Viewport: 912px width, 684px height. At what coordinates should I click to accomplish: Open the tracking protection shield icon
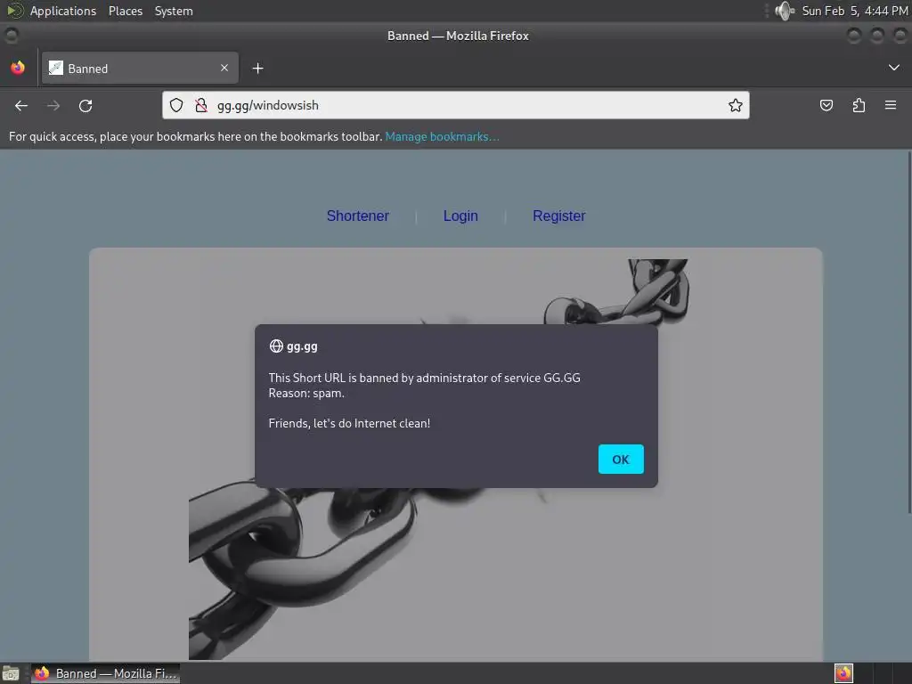[176, 105]
